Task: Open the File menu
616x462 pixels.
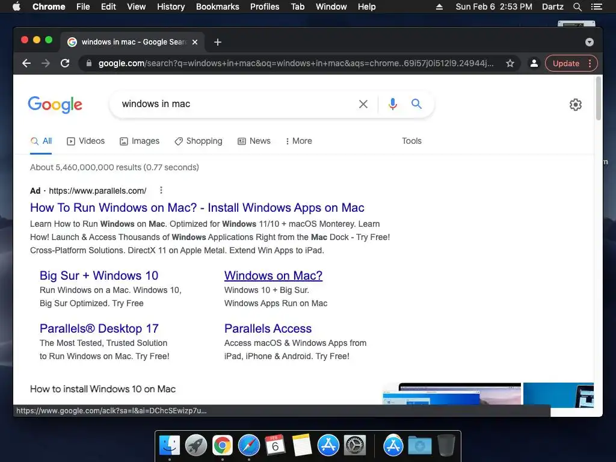Action: (83, 7)
